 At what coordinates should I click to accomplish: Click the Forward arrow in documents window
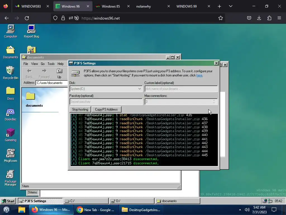pyautogui.click(x=44, y=74)
